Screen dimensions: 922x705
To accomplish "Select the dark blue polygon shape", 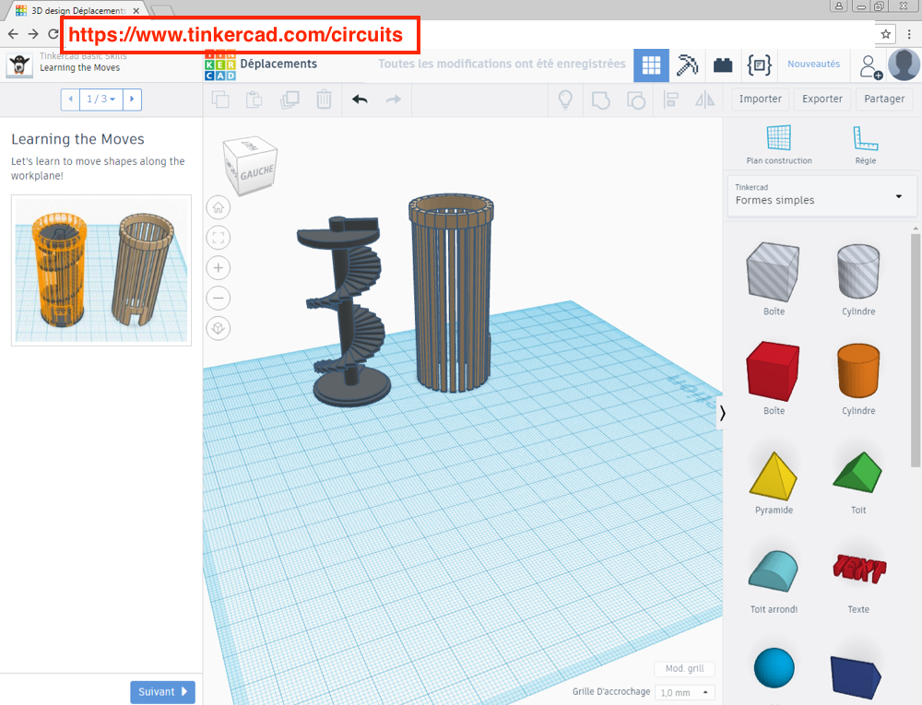I will (x=857, y=676).
